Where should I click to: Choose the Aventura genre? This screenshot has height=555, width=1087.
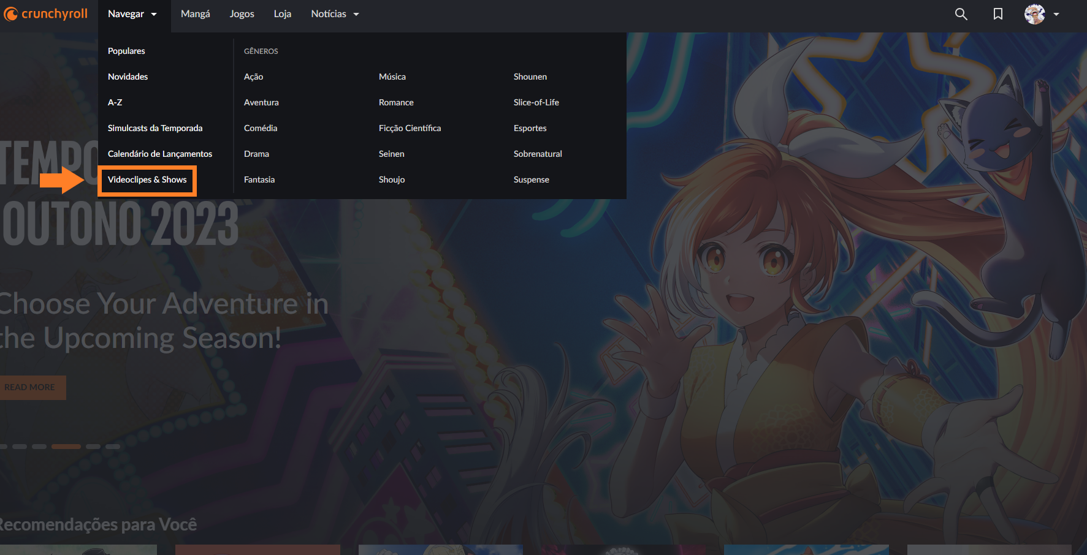pos(261,102)
